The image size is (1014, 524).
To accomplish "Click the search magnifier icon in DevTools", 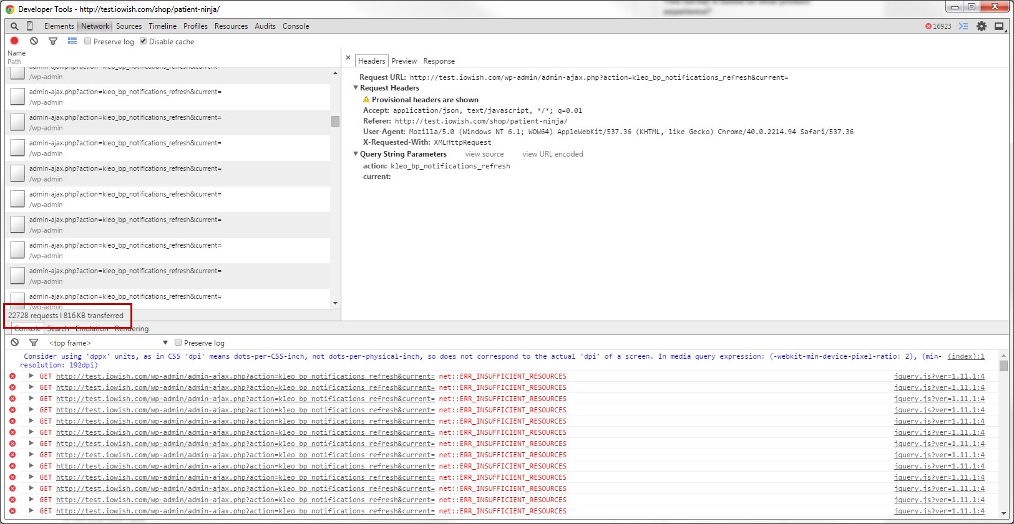I will pyautogui.click(x=14, y=26).
